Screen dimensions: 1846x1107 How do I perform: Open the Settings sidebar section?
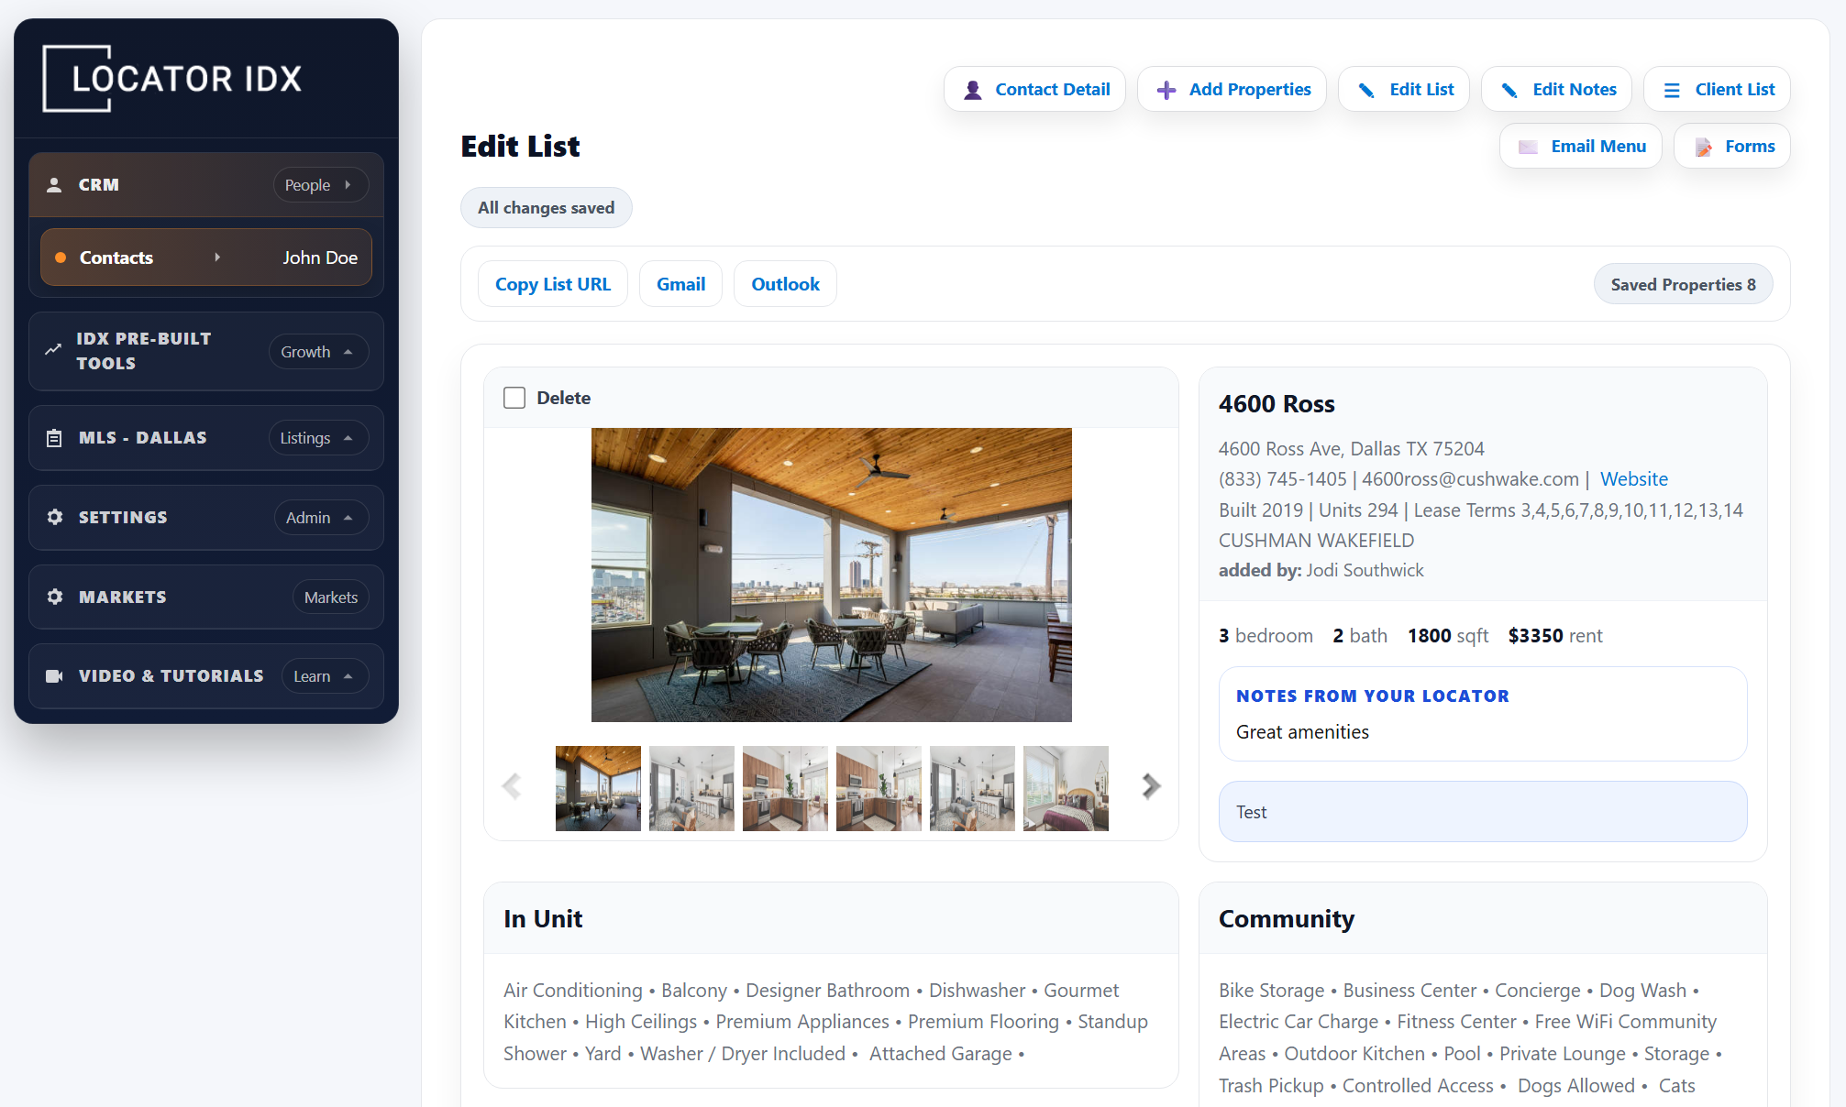[x=206, y=518]
